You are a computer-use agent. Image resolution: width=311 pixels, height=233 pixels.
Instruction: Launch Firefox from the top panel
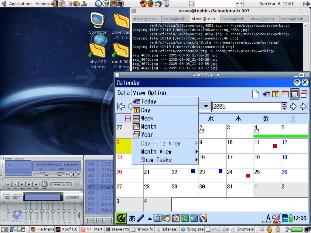pyautogui.click(x=151, y=4)
